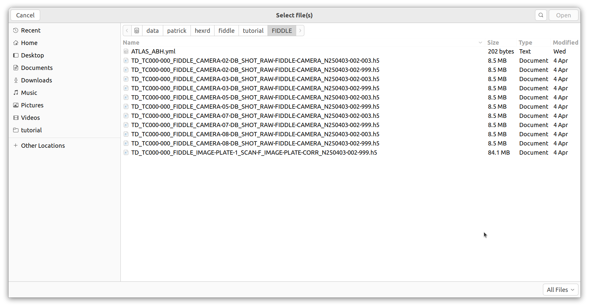Click the Recent clock icon in sidebar

16,31
